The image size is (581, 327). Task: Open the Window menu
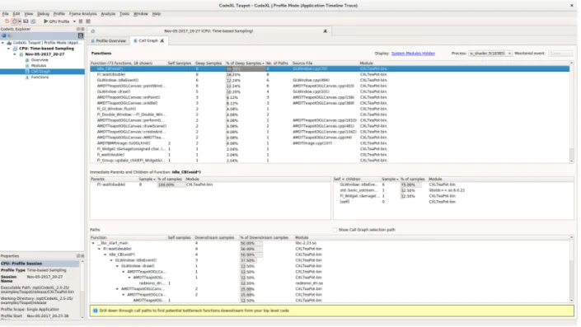click(140, 14)
